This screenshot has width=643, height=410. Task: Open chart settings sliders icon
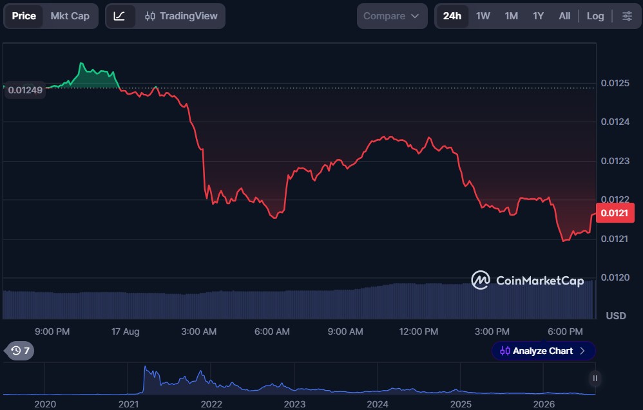pyautogui.click(x=627, y=16)
